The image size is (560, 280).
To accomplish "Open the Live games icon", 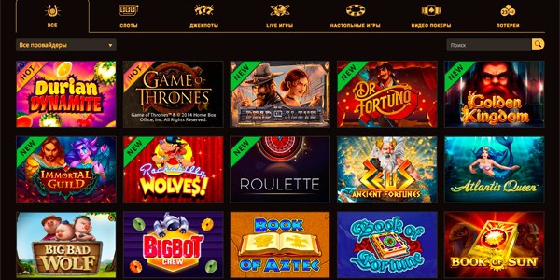I will click(x=280, y=10).
